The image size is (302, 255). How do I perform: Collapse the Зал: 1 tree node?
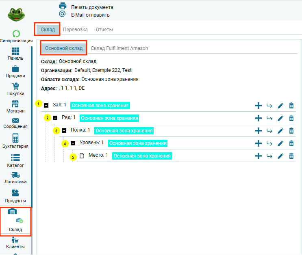point(46,105)
